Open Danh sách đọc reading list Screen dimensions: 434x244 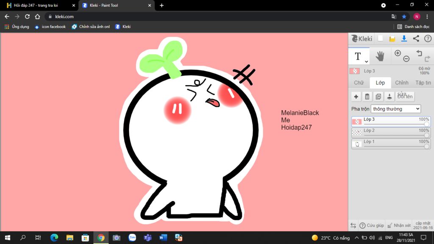pos(414,27)
